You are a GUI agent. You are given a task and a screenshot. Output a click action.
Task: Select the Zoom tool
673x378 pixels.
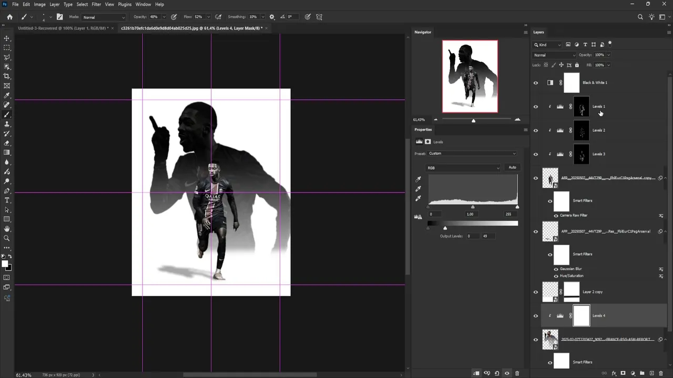click(x=7, y=238)
